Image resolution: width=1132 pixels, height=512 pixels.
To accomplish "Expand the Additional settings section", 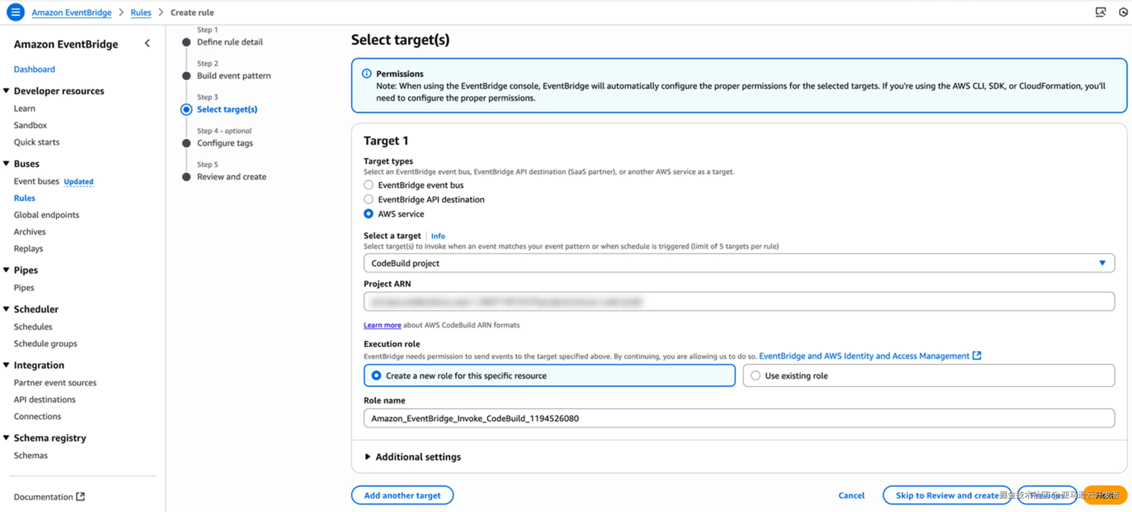I will pyautogui.click(x=368, y=457).
